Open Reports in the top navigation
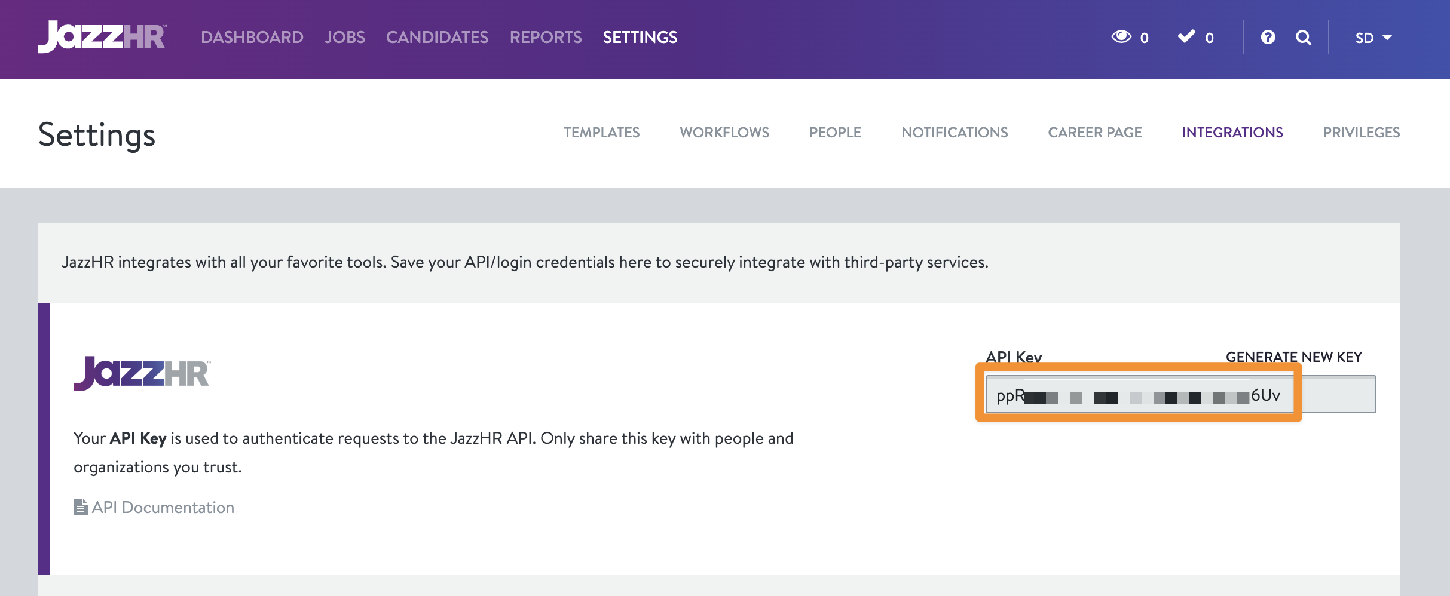The height and width of the screenshot is (596, 1450). click(545, 37)
